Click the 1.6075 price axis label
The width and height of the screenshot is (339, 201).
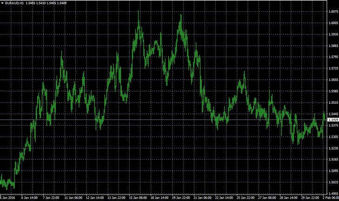(x=332, y=12)
